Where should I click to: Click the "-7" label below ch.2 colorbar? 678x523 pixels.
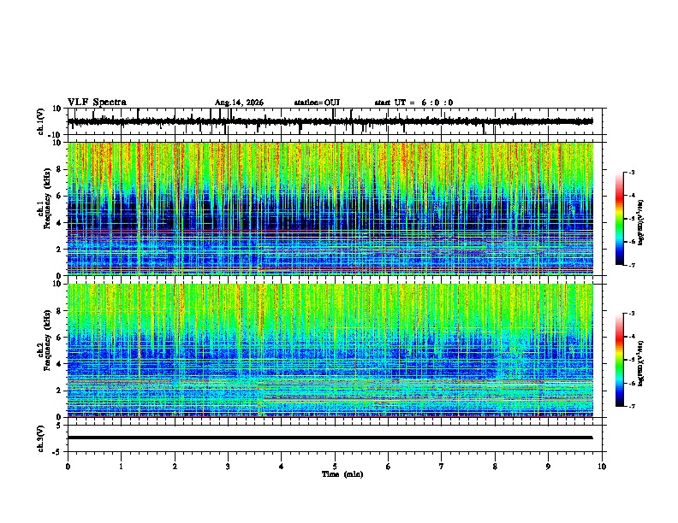(632, 406)
